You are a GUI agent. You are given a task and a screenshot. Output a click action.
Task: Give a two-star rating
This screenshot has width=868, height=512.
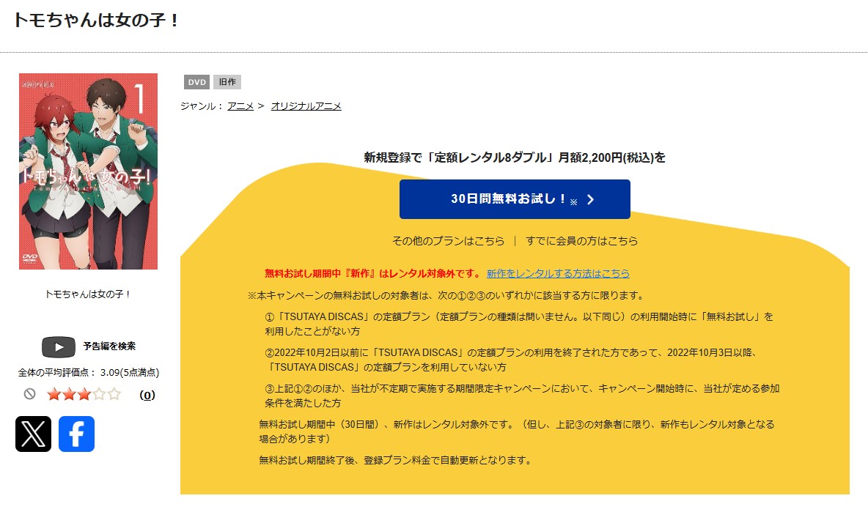click(69, 395)
